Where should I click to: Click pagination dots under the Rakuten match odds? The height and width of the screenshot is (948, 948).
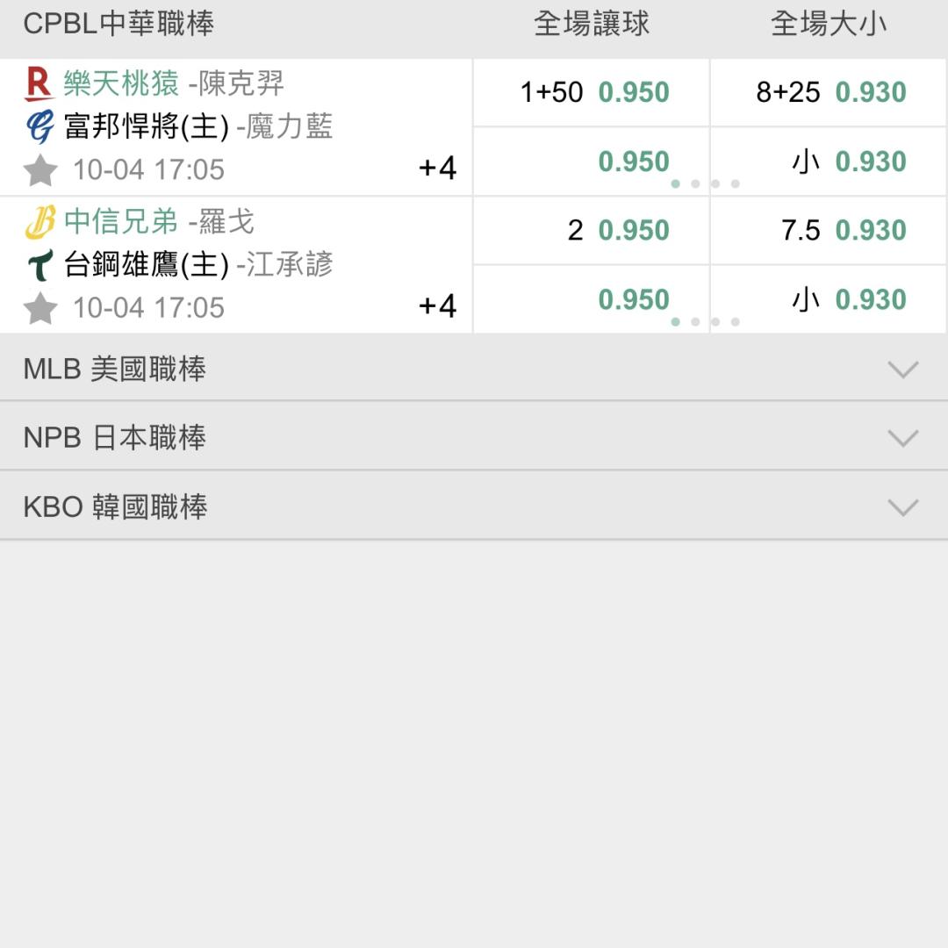705,184
